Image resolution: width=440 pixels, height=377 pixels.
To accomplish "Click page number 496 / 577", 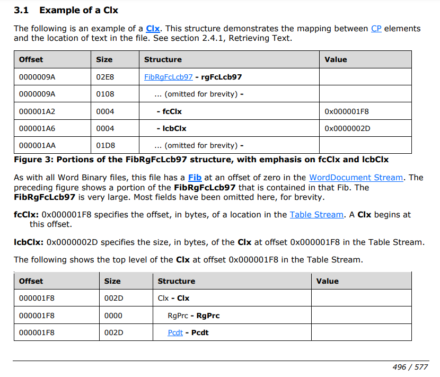I will click(410, 367).
